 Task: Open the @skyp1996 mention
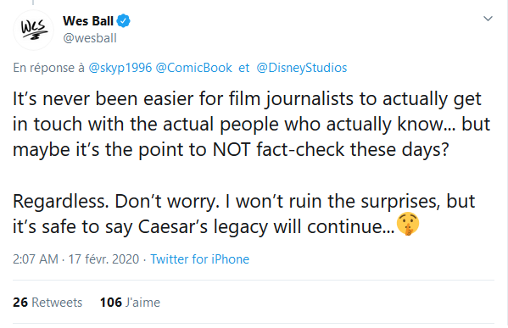coord(120,68)
